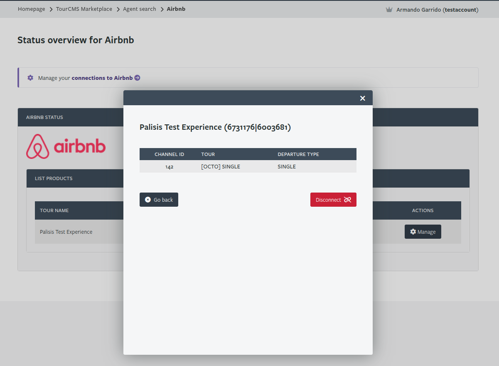The width and height of the screenshot is (499, 366).
Task: Click the Go back button
Action: pos(159,200)
